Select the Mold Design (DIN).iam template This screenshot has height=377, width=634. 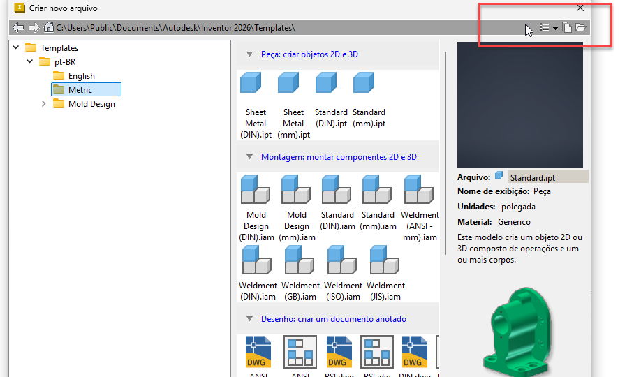pos(256,207)
